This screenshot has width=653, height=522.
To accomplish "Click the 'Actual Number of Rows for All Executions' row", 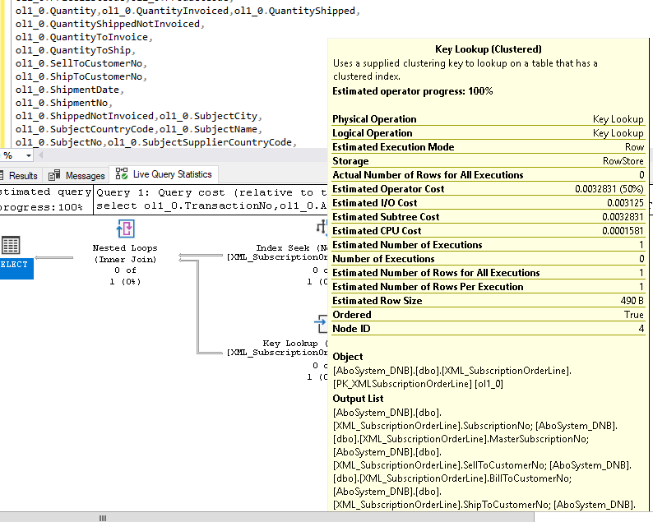I will tap(488, 175).
